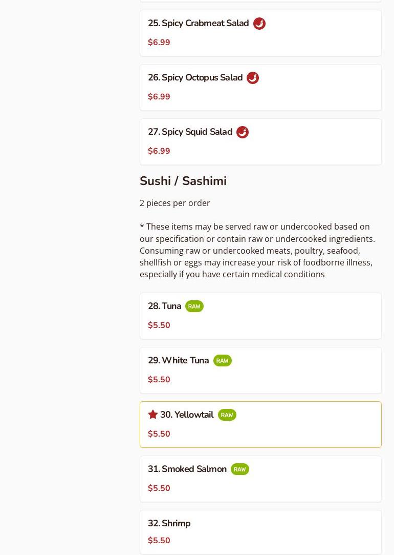This screenshot has height=555, width=394.
Task: Click the RAW badge next to Tuna
Action: [x=194, y=306]
